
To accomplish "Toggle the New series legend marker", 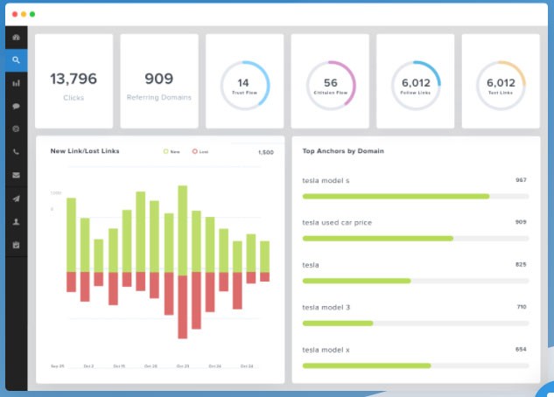I will coord(165,151).
